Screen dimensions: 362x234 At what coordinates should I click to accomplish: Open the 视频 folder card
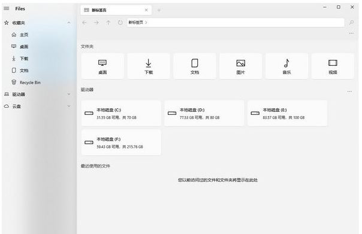pos(333,66)
